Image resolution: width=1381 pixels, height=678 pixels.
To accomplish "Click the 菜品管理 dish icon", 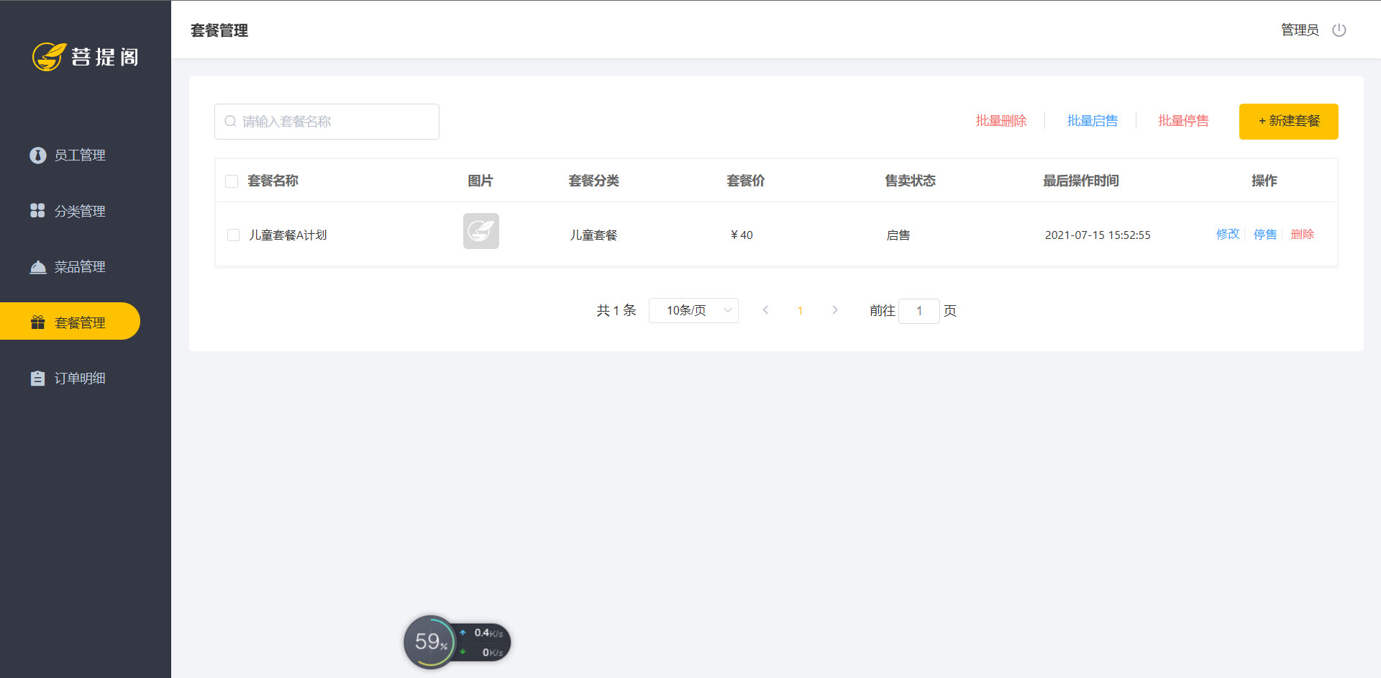I will pos(37,266).
